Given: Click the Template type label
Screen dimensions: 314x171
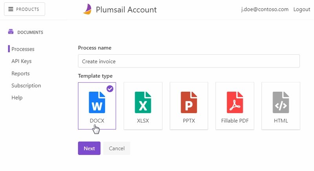Looking at the screenshot, I should pos(95,76).
